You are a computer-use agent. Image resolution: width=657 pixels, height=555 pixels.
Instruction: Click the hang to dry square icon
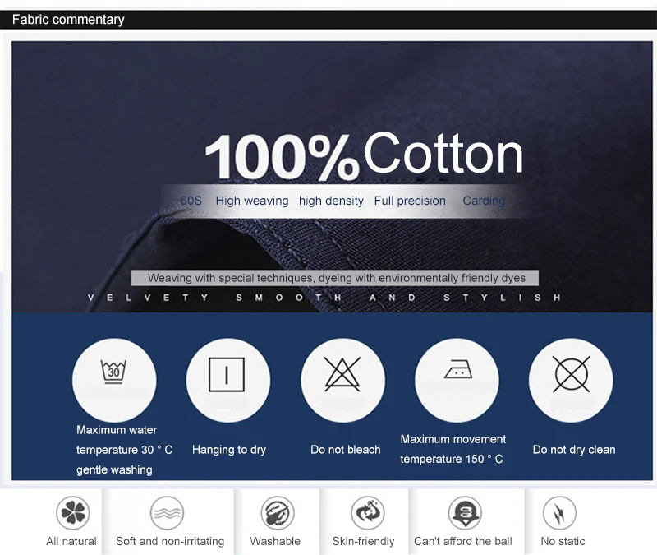[x=227, y=375]
